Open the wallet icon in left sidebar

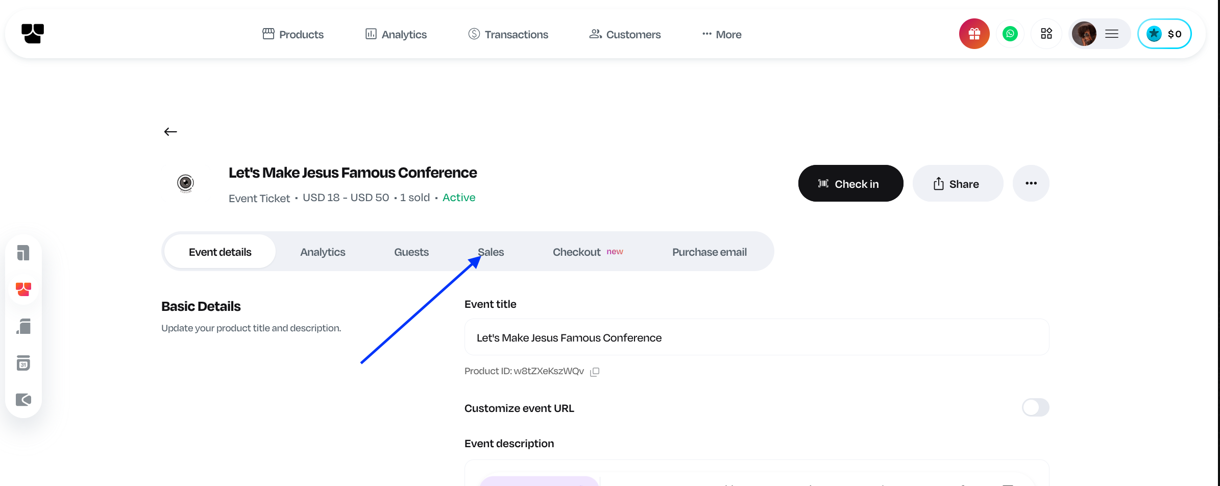click(x=23, y=400)
